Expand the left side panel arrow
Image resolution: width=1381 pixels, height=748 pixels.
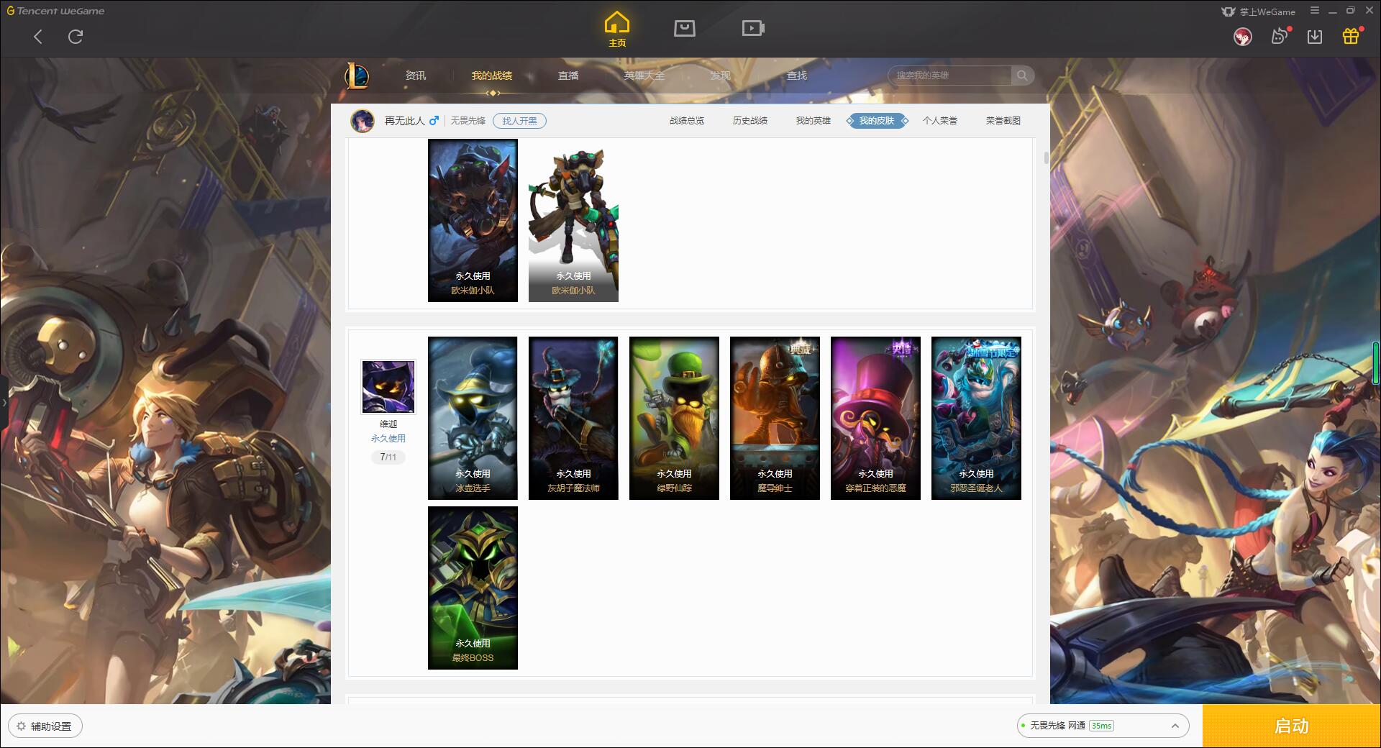4,403
